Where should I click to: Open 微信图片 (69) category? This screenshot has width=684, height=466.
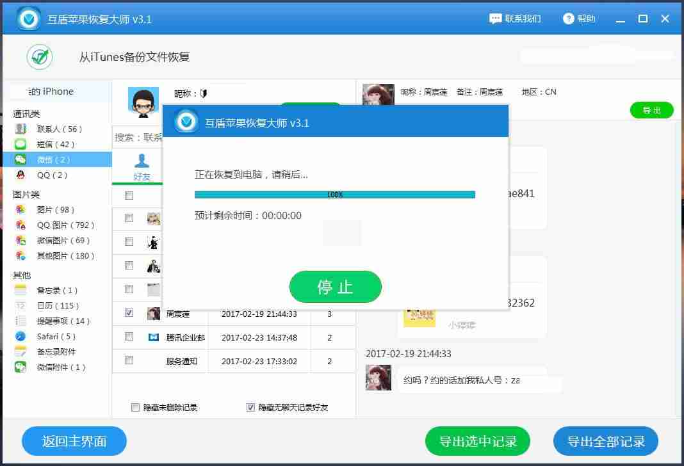(x=57, y=240)
